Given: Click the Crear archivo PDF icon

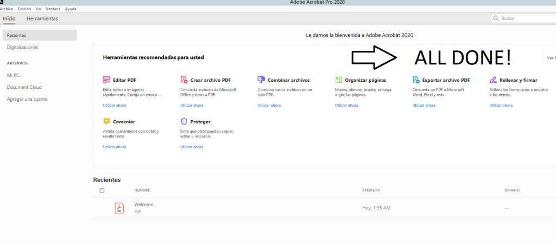Looking at the screenshot, I should (184, 80).
